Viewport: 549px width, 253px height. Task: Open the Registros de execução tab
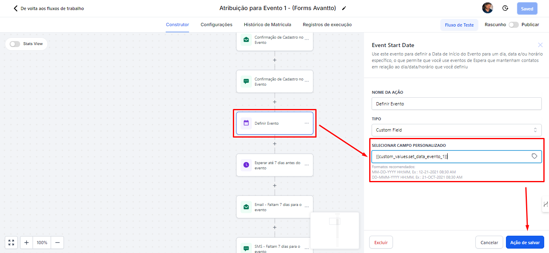(327, 25)
